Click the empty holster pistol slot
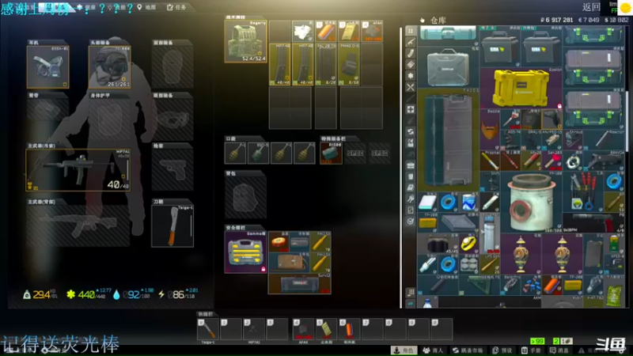Viewport: 633px width, 356px height. (x=172, y=169)
